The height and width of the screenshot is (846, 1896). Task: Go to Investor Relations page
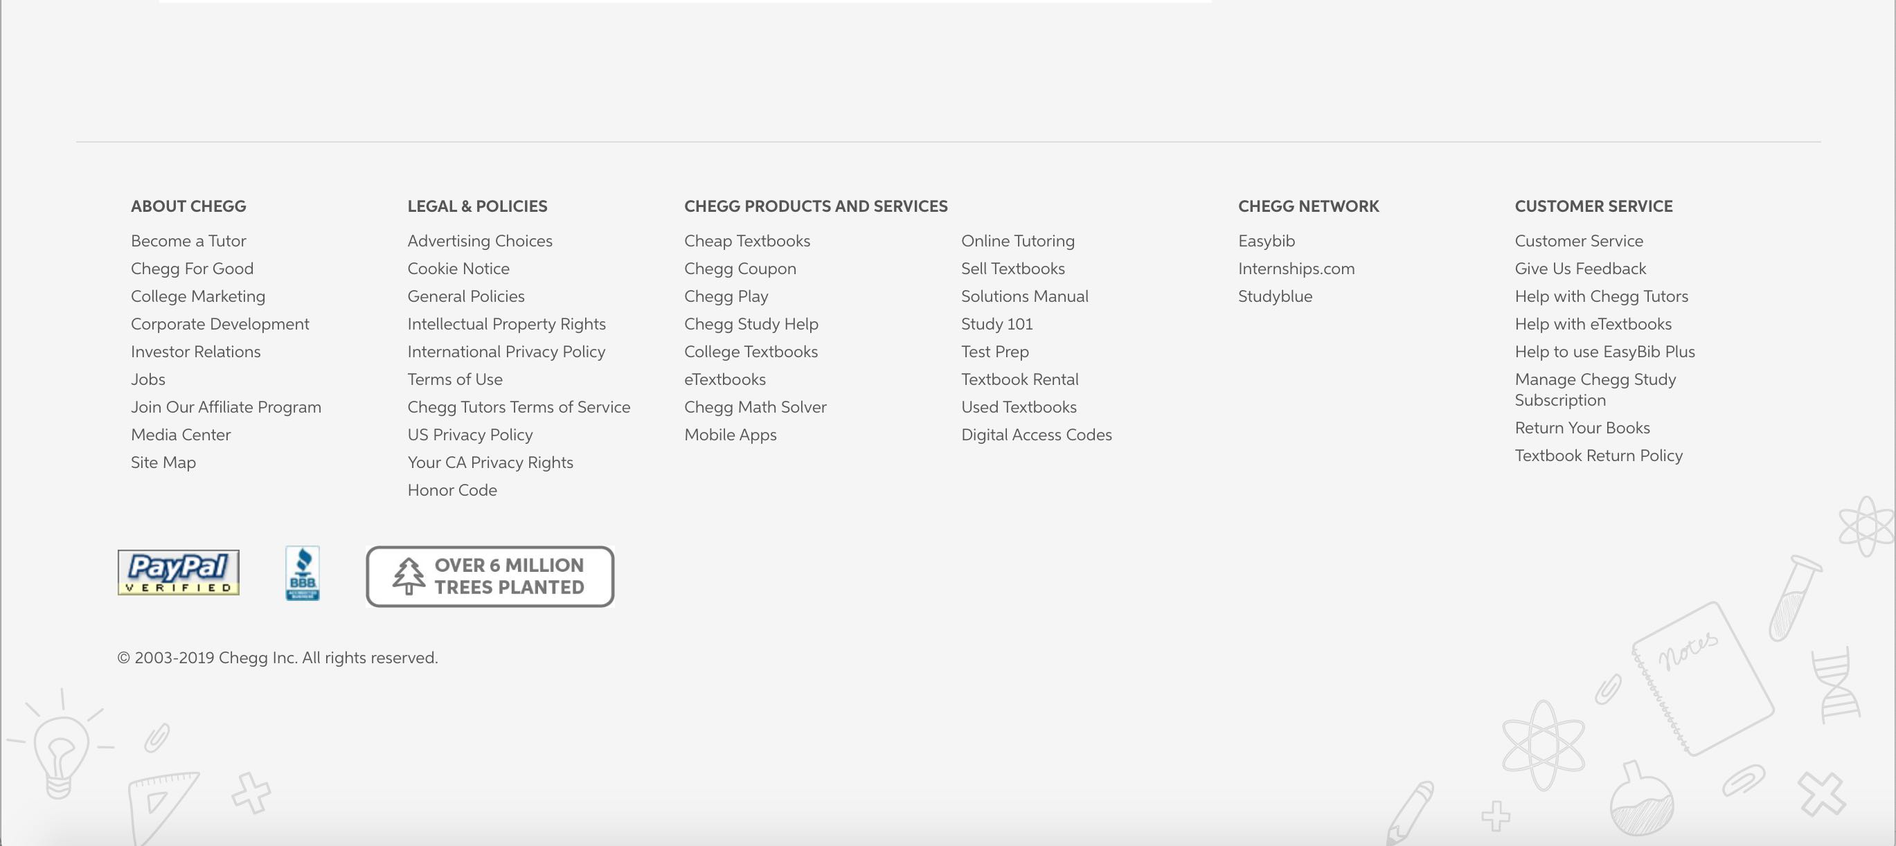[196, 352]
